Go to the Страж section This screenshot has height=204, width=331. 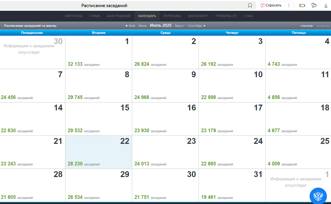(x=94, y=16)
